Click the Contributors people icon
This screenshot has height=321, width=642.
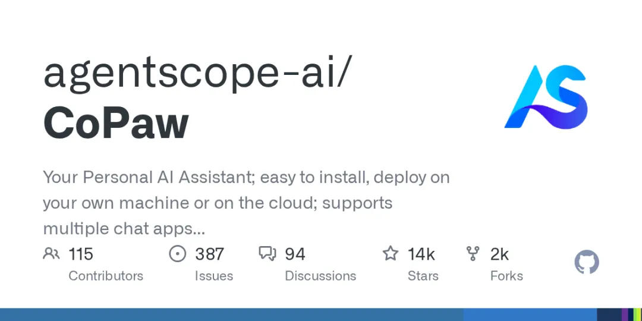(51, 254)
